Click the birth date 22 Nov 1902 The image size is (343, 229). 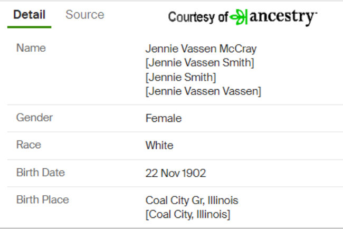176,173
